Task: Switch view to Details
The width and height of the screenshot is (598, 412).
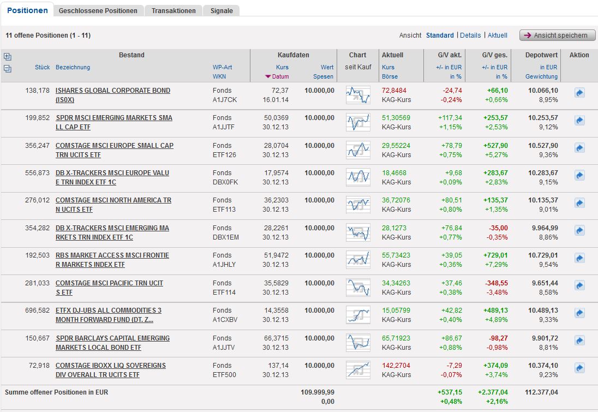Action: (470, 35)
